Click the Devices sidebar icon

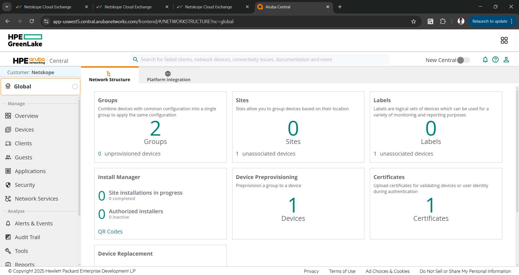tap(8, 129)
